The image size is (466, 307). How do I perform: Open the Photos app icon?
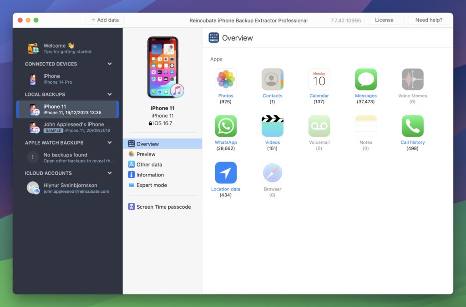[226, 80]
